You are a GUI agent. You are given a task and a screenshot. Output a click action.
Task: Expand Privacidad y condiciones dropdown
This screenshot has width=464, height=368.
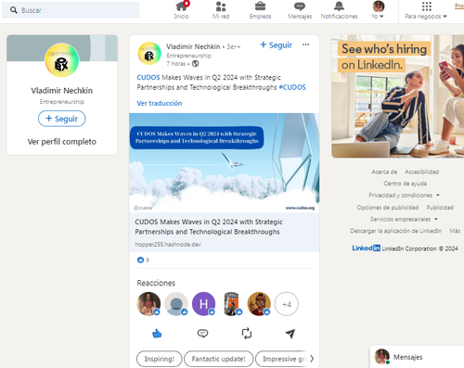404,196
